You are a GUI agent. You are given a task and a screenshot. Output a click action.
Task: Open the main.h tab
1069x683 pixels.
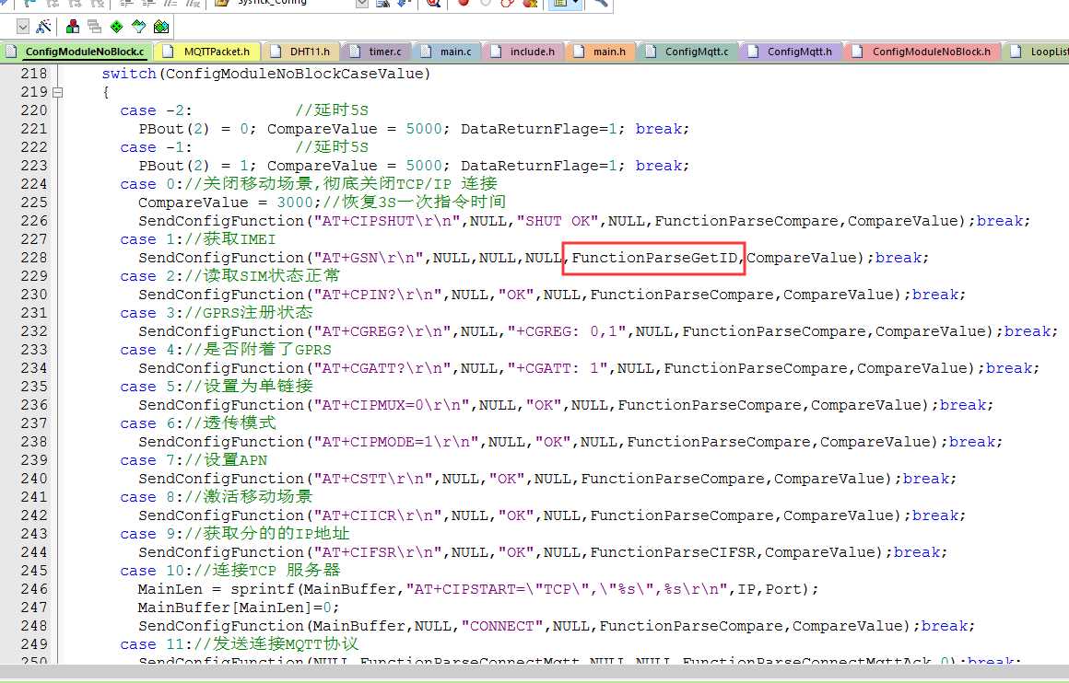(601, 52)
